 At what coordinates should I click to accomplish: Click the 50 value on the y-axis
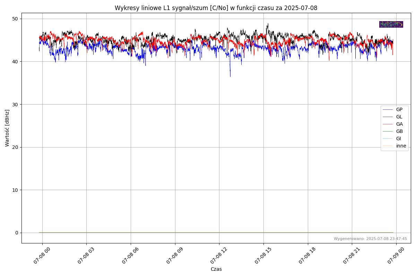point(15,19)
